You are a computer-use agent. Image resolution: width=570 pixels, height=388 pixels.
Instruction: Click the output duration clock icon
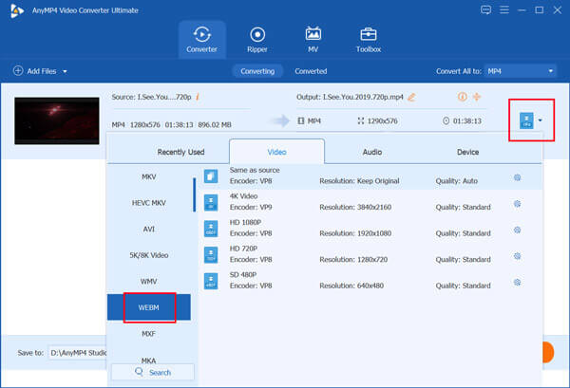click(x=446, y=120)
